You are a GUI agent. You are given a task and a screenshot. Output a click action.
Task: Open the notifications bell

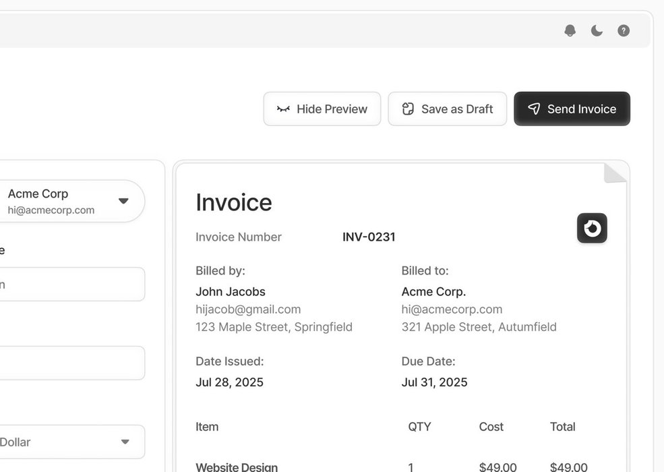click(x=570, y=30)
